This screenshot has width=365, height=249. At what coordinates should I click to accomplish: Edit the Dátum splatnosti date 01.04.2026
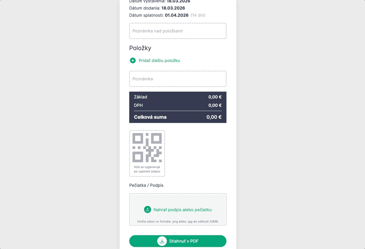coord(177,15)
